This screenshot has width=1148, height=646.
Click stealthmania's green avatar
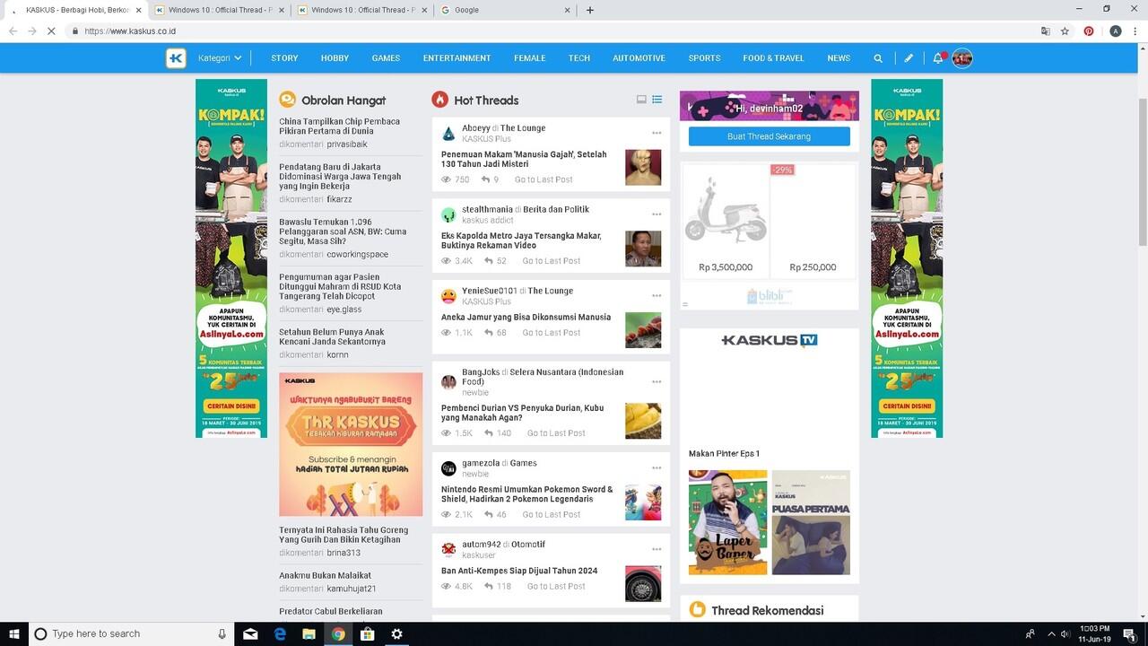pyautogui.click(x=448, y=215)
